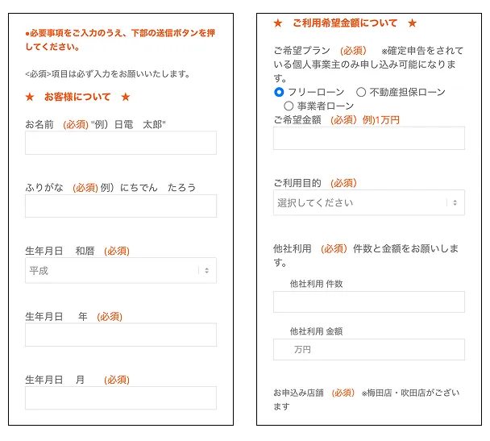Click the <必須>項目は必ず入力 notice text

point(107,74)
